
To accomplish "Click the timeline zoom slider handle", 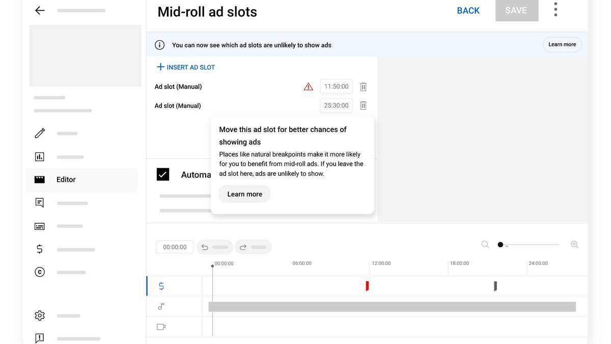I will 501,245.
